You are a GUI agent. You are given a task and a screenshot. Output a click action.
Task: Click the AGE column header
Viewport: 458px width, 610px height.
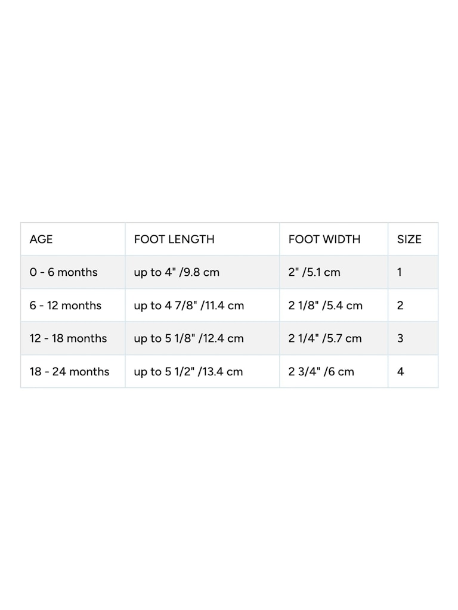pos(41,239)
